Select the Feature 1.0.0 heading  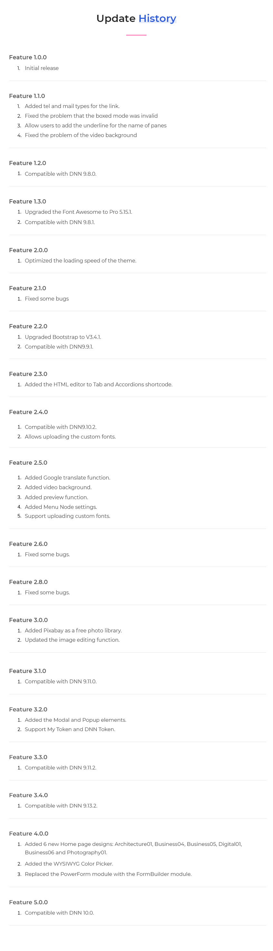28,57
